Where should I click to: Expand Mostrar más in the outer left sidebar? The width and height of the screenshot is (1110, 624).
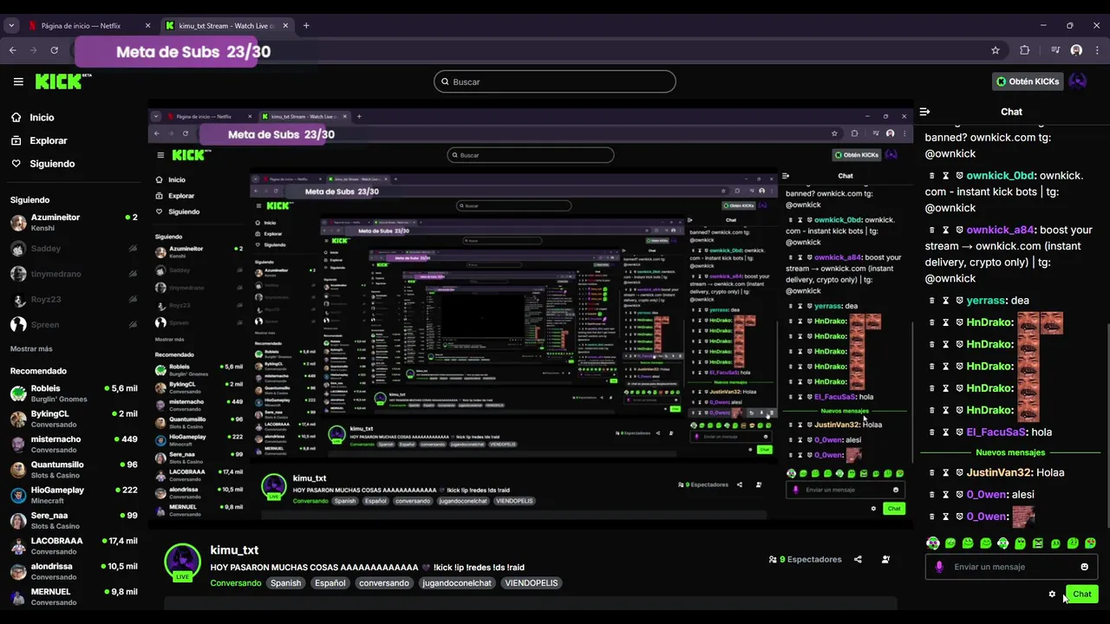pyautogui.click(x=31, y=348)
